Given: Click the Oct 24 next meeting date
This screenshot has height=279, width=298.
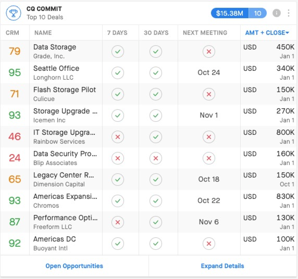Looking at the screenshot, I should point(209,72).
